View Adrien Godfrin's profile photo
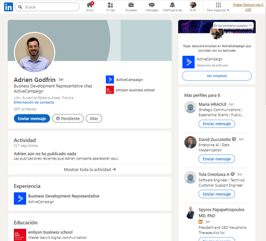 (35, 52)
